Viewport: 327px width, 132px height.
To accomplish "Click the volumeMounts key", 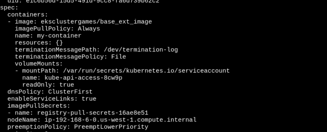I will click(x=39, y=64).
